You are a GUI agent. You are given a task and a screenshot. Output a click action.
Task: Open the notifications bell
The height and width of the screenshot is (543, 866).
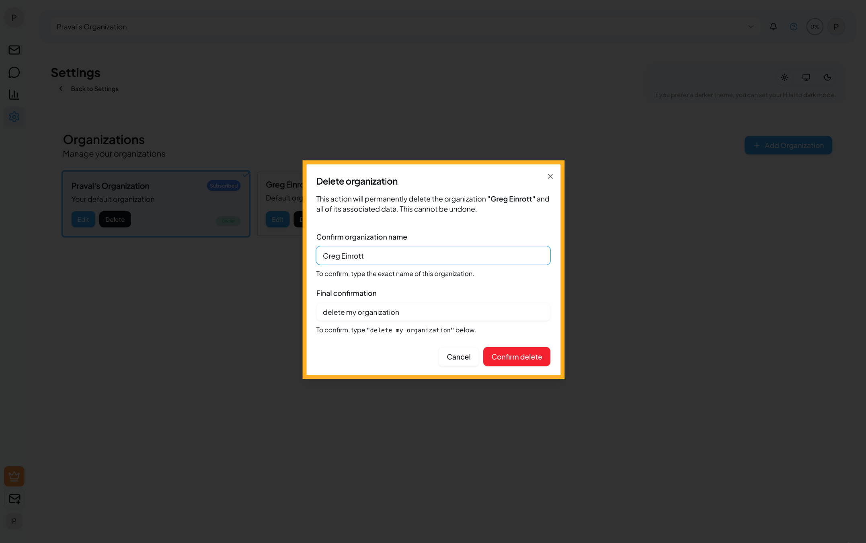click(773, 27)
